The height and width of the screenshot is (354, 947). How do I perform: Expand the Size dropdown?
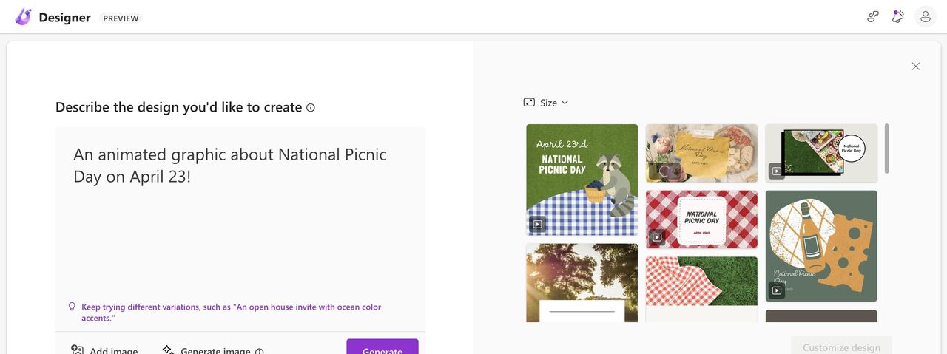point(546,103)
